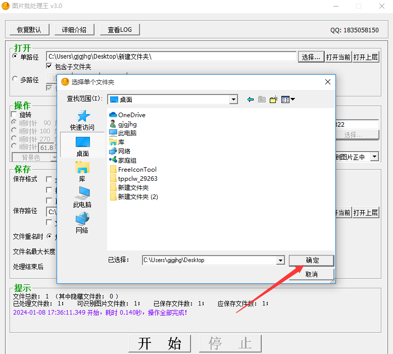393x354 pixels.
Task: Select This PC icon in dialog sidebar
Action: click(82, 193)
